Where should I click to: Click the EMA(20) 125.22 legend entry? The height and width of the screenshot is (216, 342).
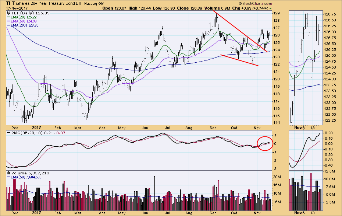24,17
